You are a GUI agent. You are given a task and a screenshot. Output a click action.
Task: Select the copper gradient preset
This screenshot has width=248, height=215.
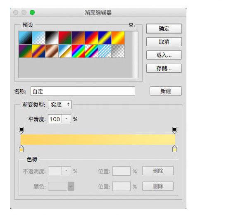pyautogui.click(x=52, y=51)
